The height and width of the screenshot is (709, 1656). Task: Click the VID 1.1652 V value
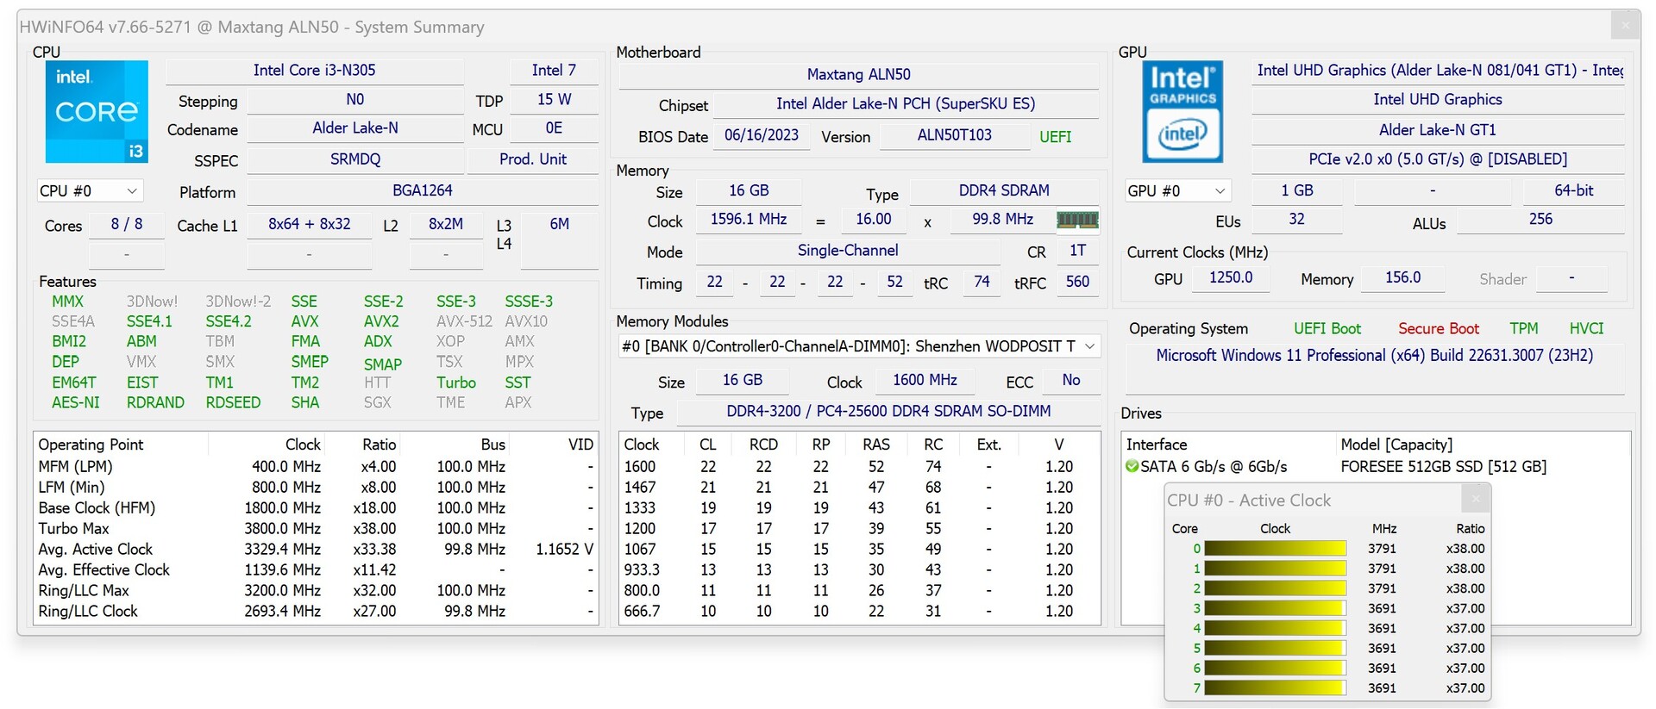564,549
